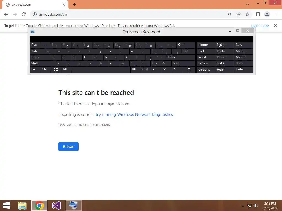Open Chrome side panel icon

point(258,14)
